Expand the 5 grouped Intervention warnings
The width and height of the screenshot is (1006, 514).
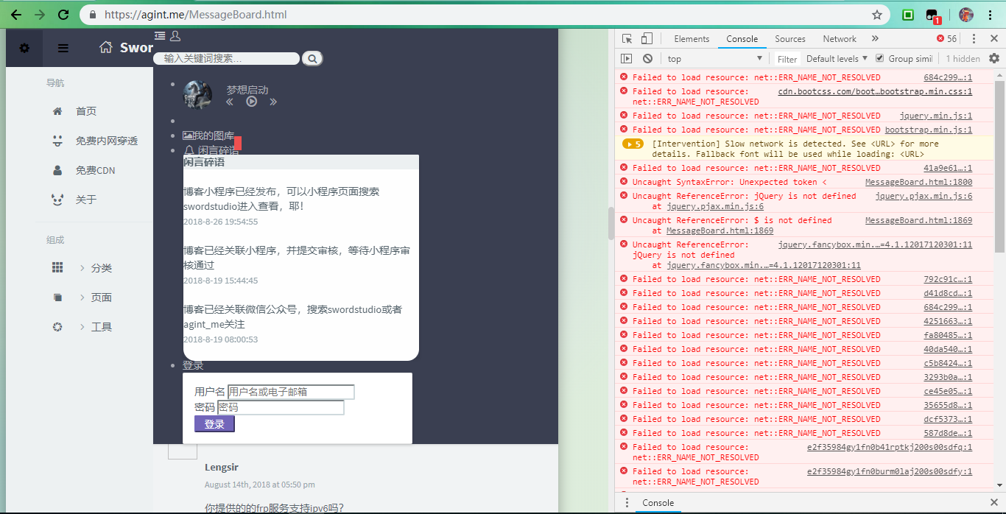click(x=633, y=144)
